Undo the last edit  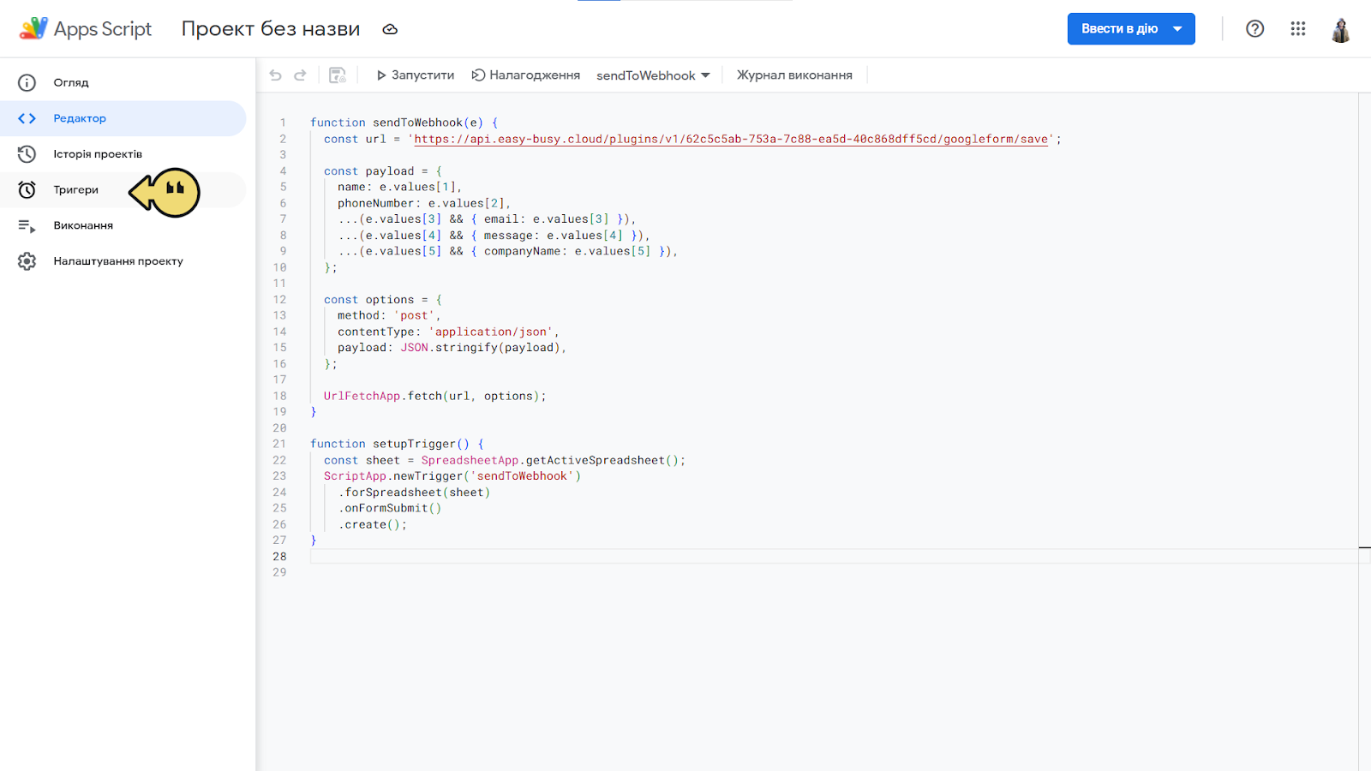(275, 75)
